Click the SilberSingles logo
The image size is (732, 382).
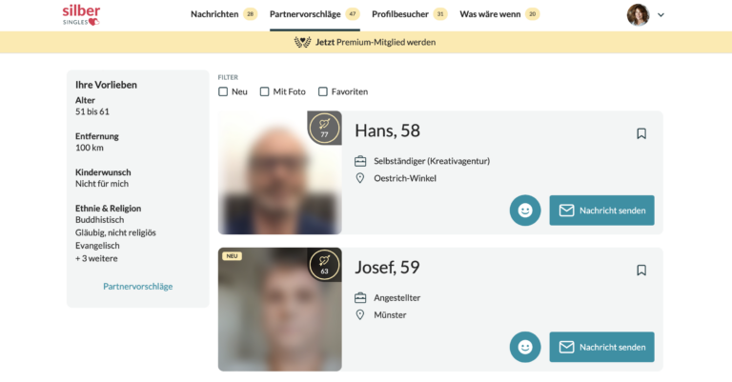point(81,15)
